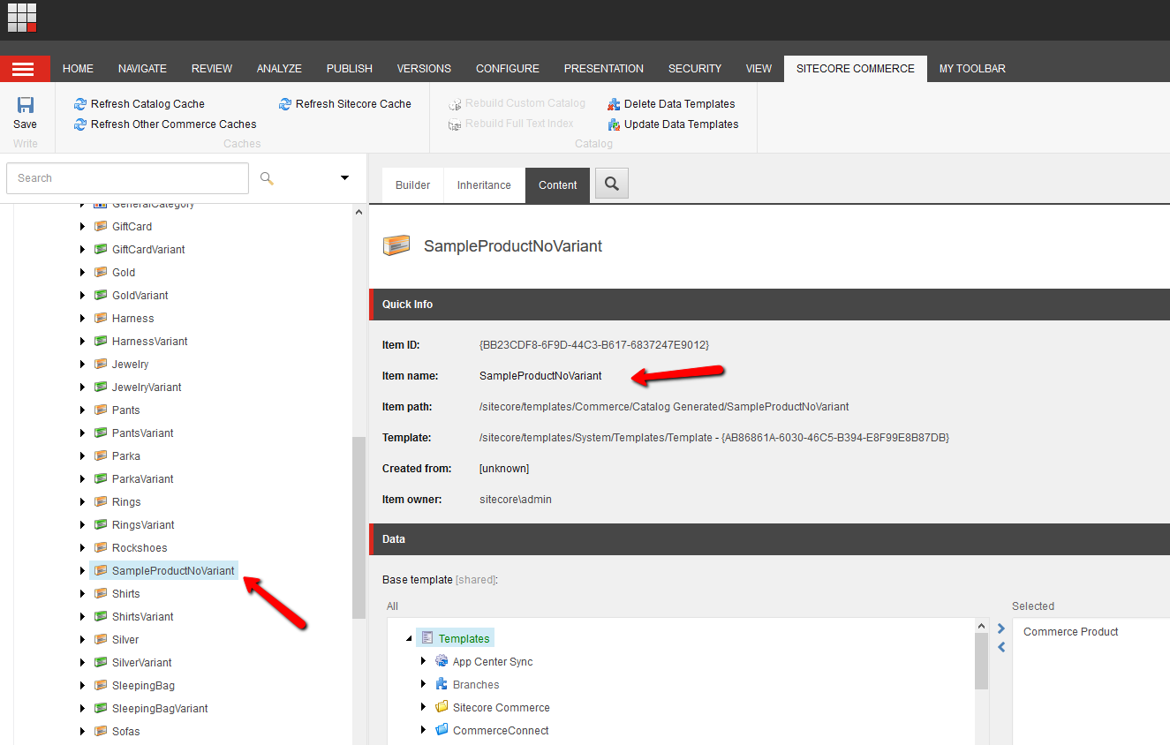Screen dimensions: 1170x745
Task: Click the App Center Sync icon
Action: [442, 661]
